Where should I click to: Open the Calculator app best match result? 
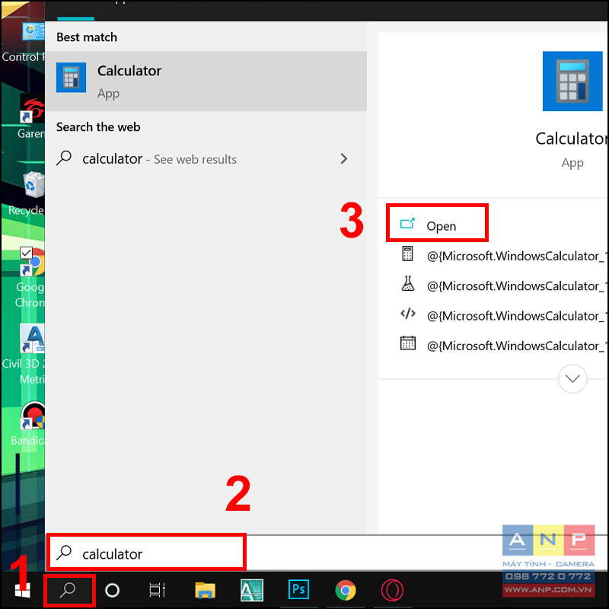[x=206, y=81]
